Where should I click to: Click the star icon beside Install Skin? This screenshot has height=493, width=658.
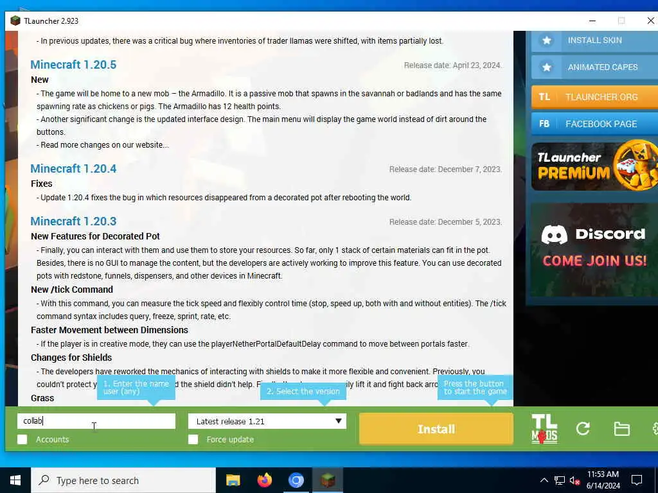[x=546, y=40]
